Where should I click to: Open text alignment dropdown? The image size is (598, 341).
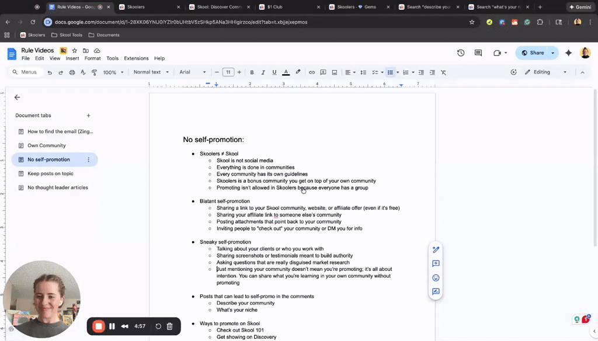point(350,72)
